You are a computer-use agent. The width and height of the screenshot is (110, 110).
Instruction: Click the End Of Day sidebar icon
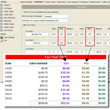tap(1, 30)
